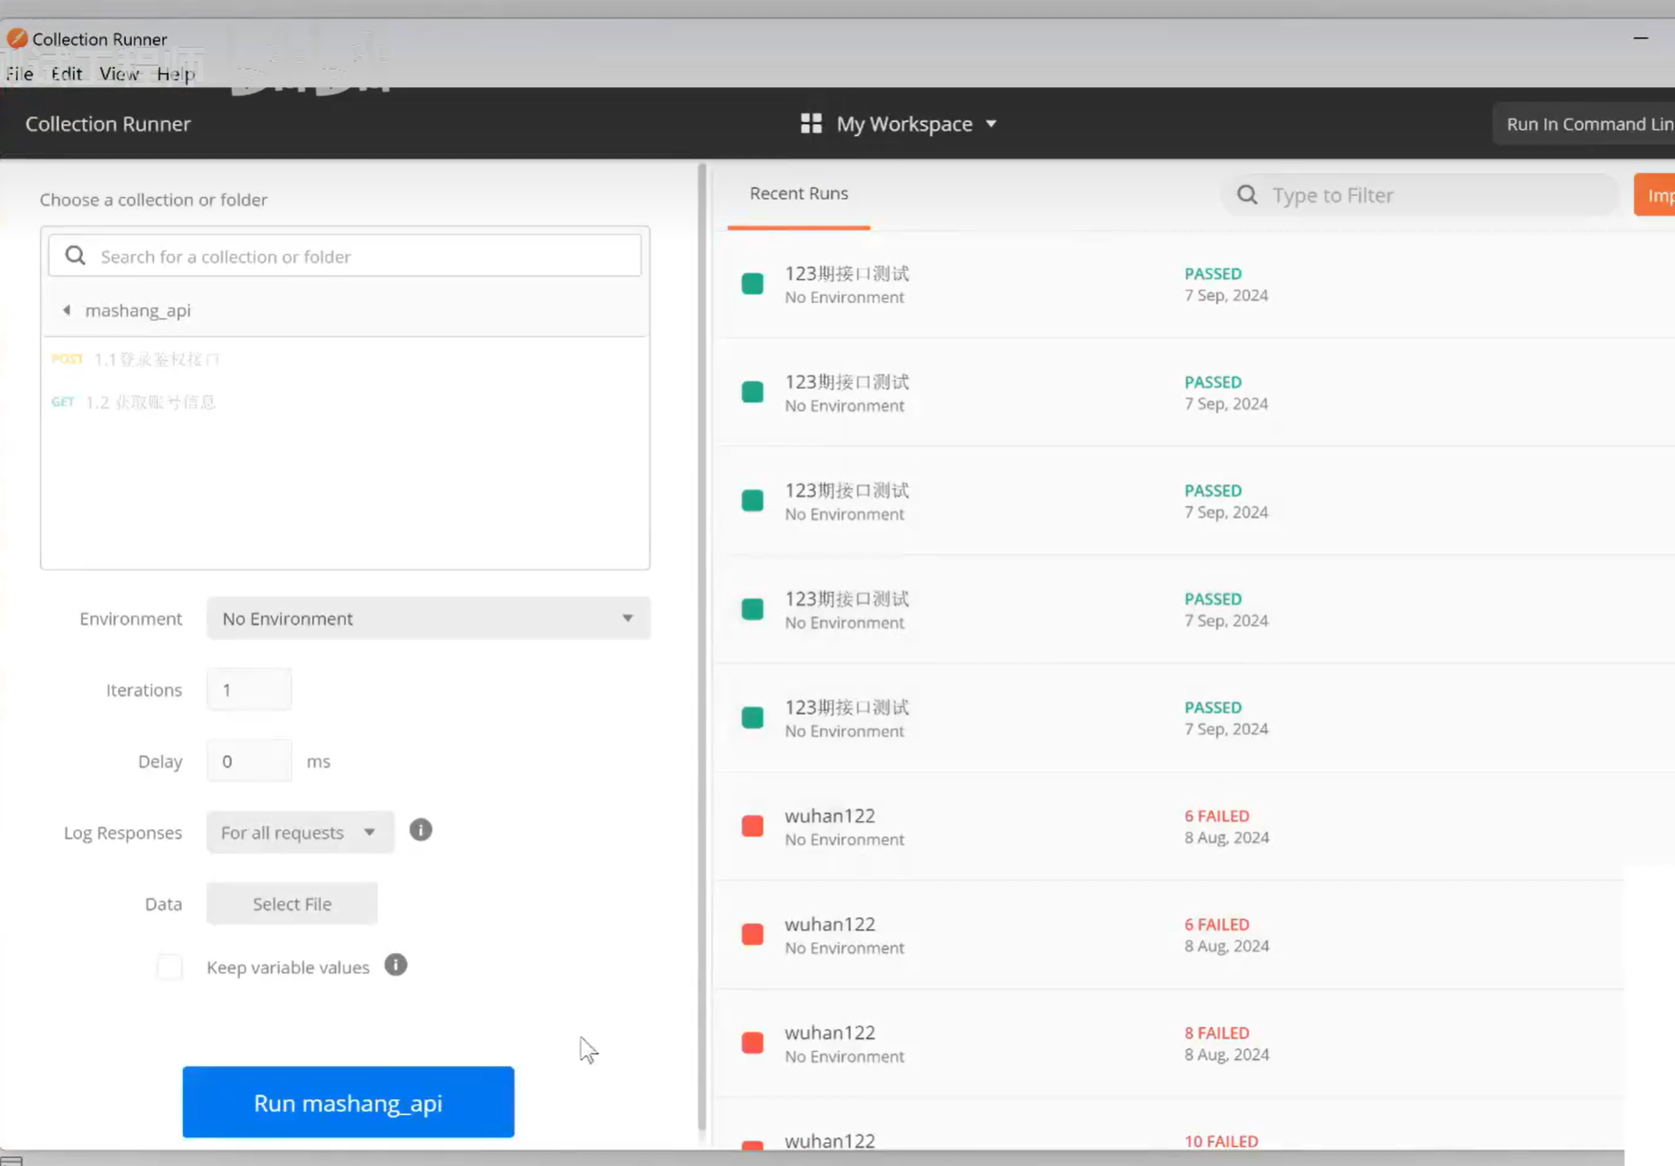Viewport: 1675px width, 1166px height.
Task: Click the info icon beside Keep variable values
Action: click(x=396, y=965)
